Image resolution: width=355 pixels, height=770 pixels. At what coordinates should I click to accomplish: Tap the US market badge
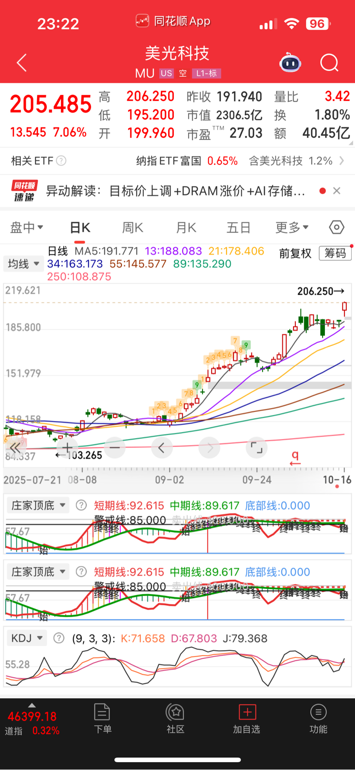pyautogui.click(x=166, y=73)
